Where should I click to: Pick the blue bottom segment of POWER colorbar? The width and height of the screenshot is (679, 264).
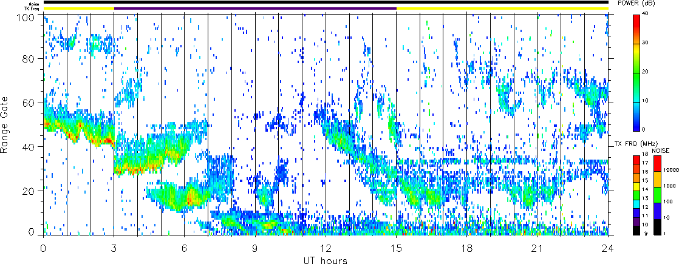tap(636, 124)
